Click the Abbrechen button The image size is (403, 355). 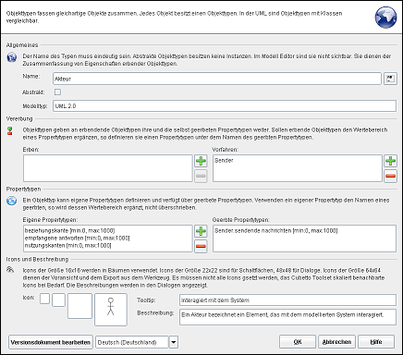pyautogui.click(x=336, y=342)
